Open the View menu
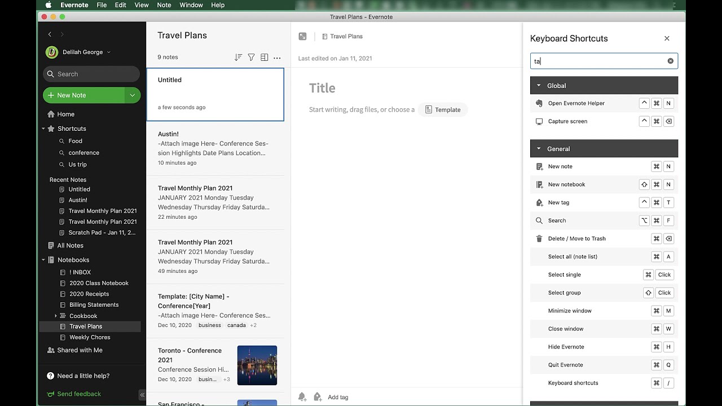 pos(142,5)
